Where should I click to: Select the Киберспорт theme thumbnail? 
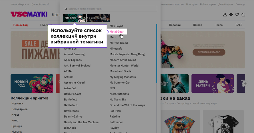(98, 18)
